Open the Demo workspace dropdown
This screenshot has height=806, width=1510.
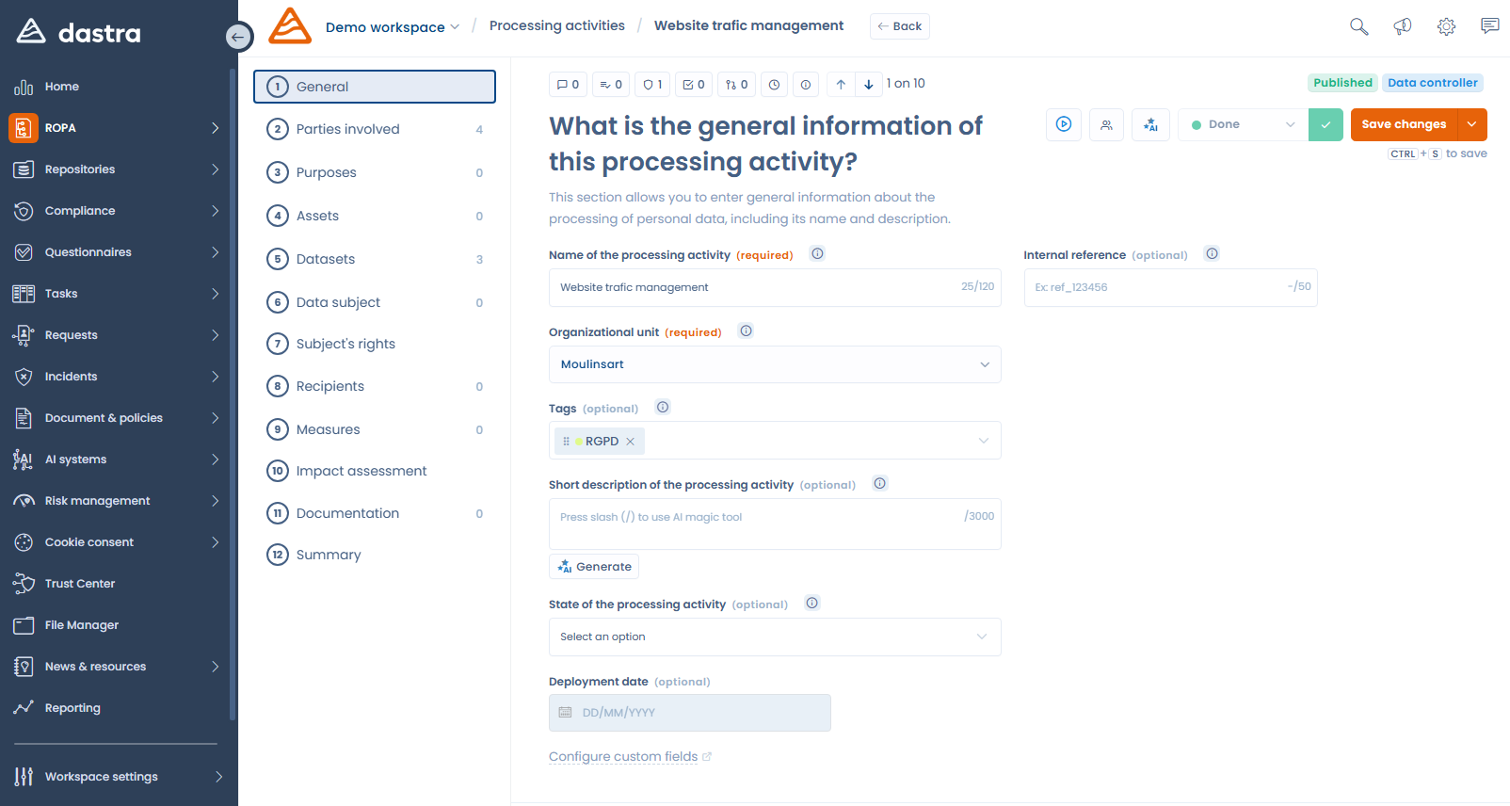click(393, 27)
